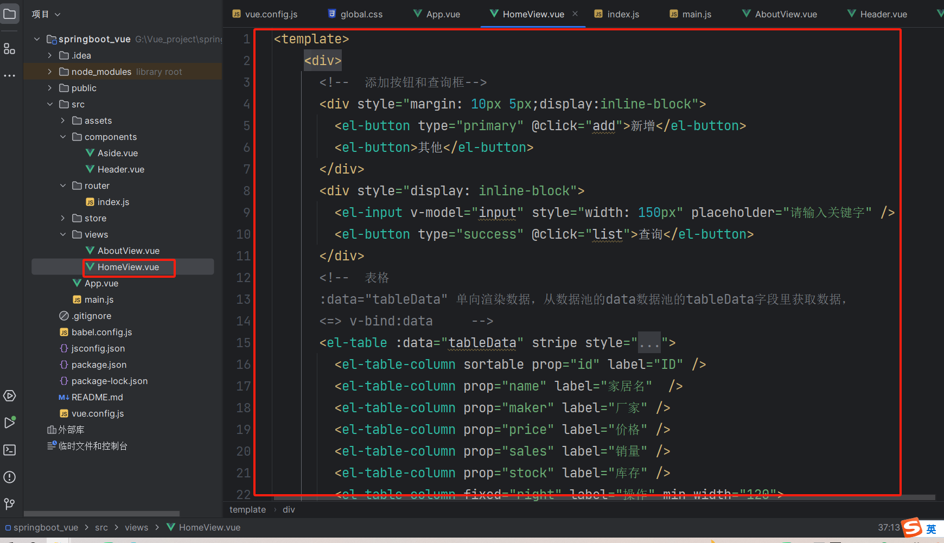This screenshot has height=543, width=944.
Task: Open the Terminal tool window icon
Action: [10, 450]
